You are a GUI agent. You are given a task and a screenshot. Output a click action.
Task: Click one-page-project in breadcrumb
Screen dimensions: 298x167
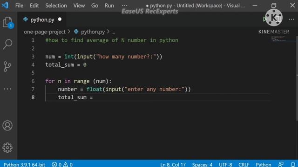coord(45,32)
